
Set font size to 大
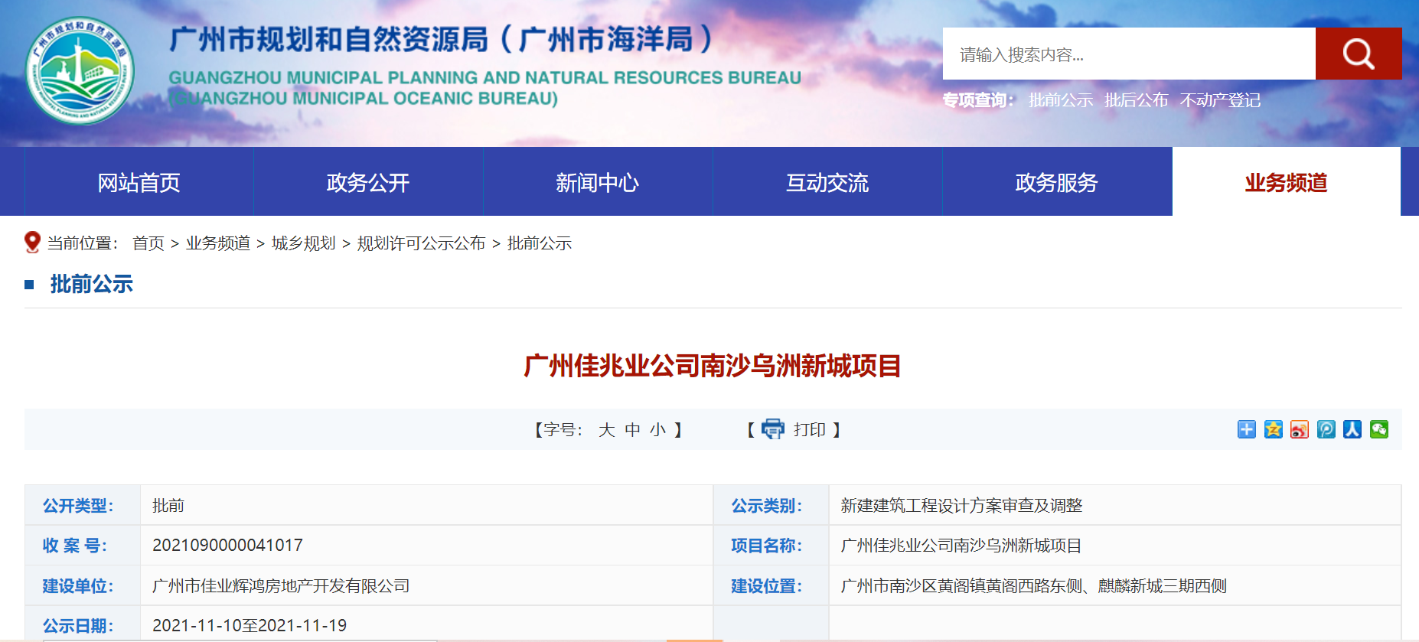tap(607, 430)
